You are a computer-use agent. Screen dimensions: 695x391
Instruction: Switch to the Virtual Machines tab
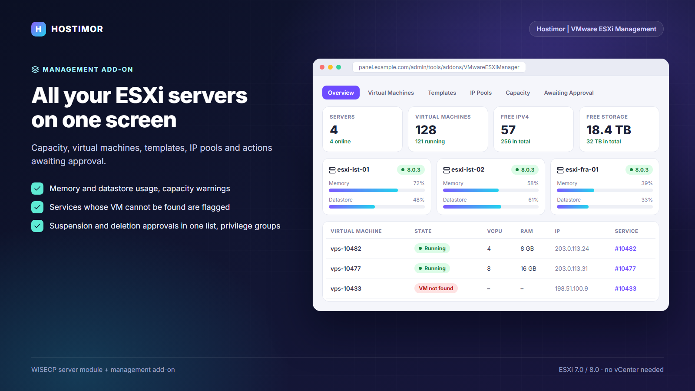[x=391, y=93]
